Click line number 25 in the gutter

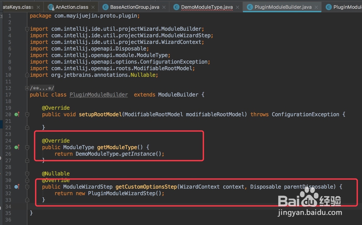[8, 147]
